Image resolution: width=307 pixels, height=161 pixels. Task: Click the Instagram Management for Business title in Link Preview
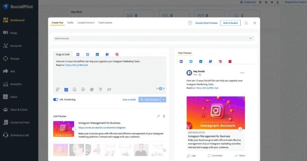point(99,123)
